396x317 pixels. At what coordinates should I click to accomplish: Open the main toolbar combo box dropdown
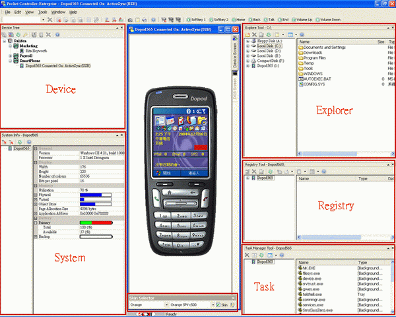tap(43, 19)
